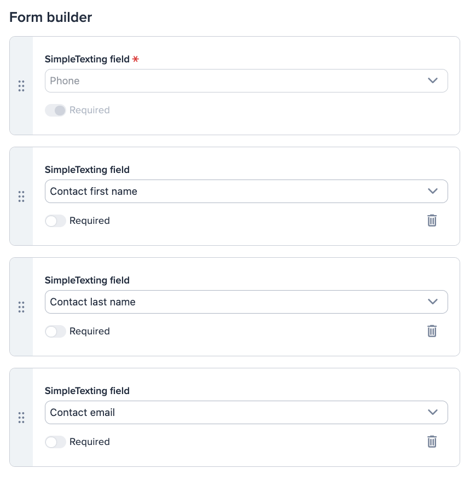Expand the Contact email dropdown chevron
The height and width of the screenshot is (480, 470).
click(x=433, y=412)
